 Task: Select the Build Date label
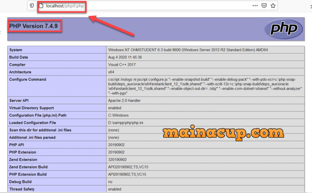click(19, 57)
